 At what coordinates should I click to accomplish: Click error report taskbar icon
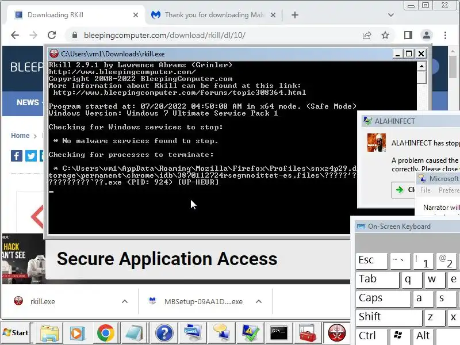click(250, 333)
